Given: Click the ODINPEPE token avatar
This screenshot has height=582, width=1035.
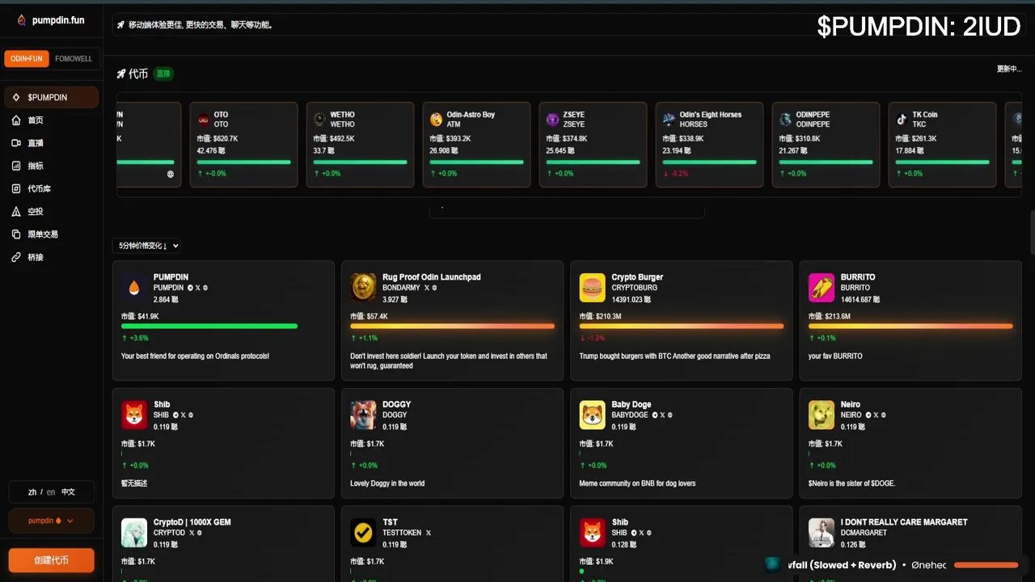Looking at the screenshot, I should click(786, 120).
